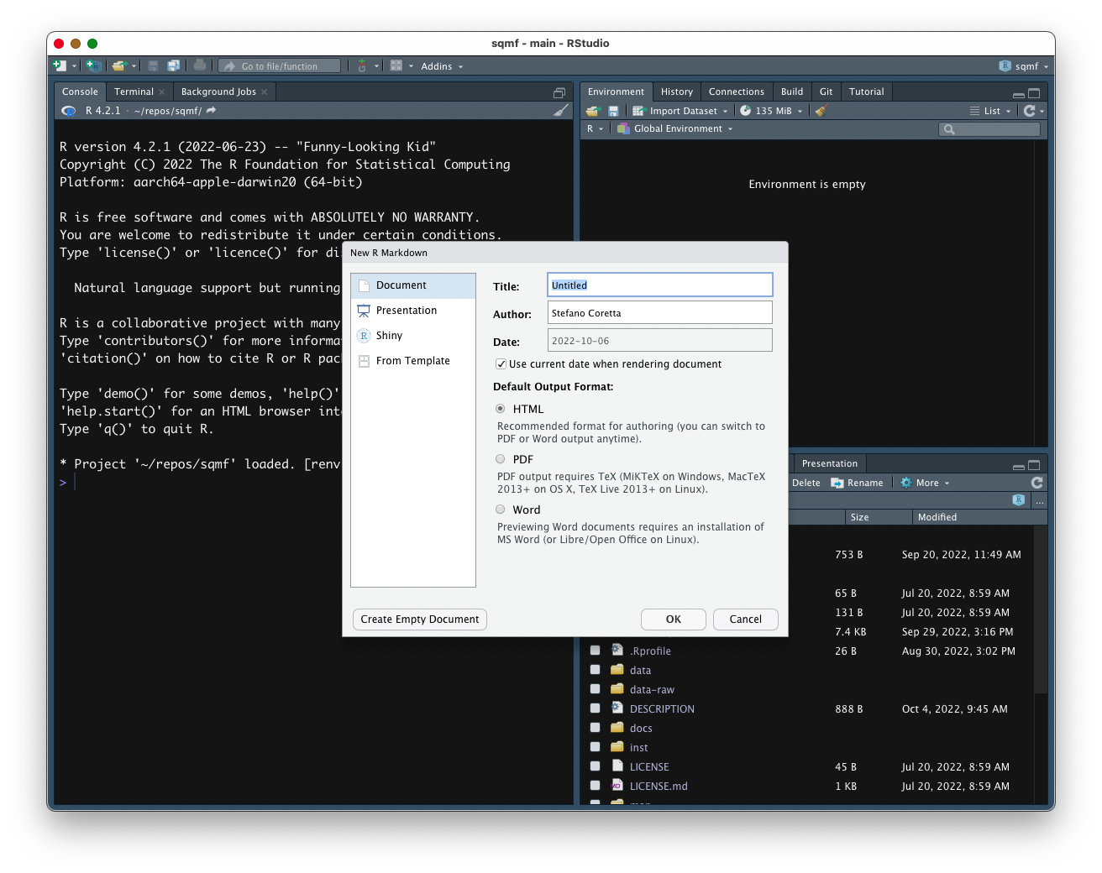Image resolution: width=1102 pixels, height=873 pixels.
Task: Open the recent files dropdown arrow
Action: (x=134, y=66)
